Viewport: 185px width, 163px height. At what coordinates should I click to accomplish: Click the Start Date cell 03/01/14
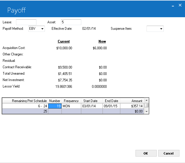[92, 106]
